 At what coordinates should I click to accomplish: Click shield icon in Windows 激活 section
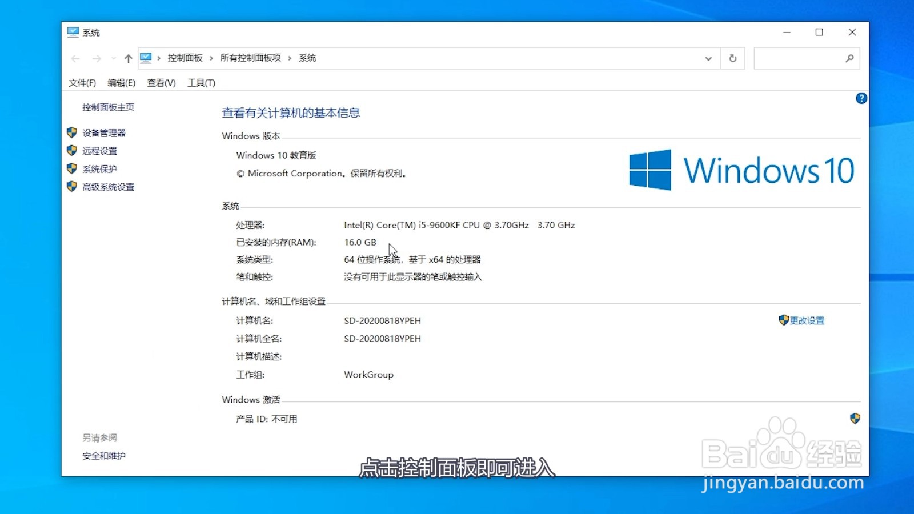[855, 419]
